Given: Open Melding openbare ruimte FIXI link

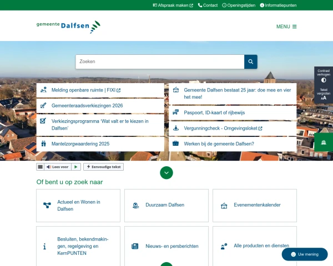Looking at the screenshot, I should point(100,90).
